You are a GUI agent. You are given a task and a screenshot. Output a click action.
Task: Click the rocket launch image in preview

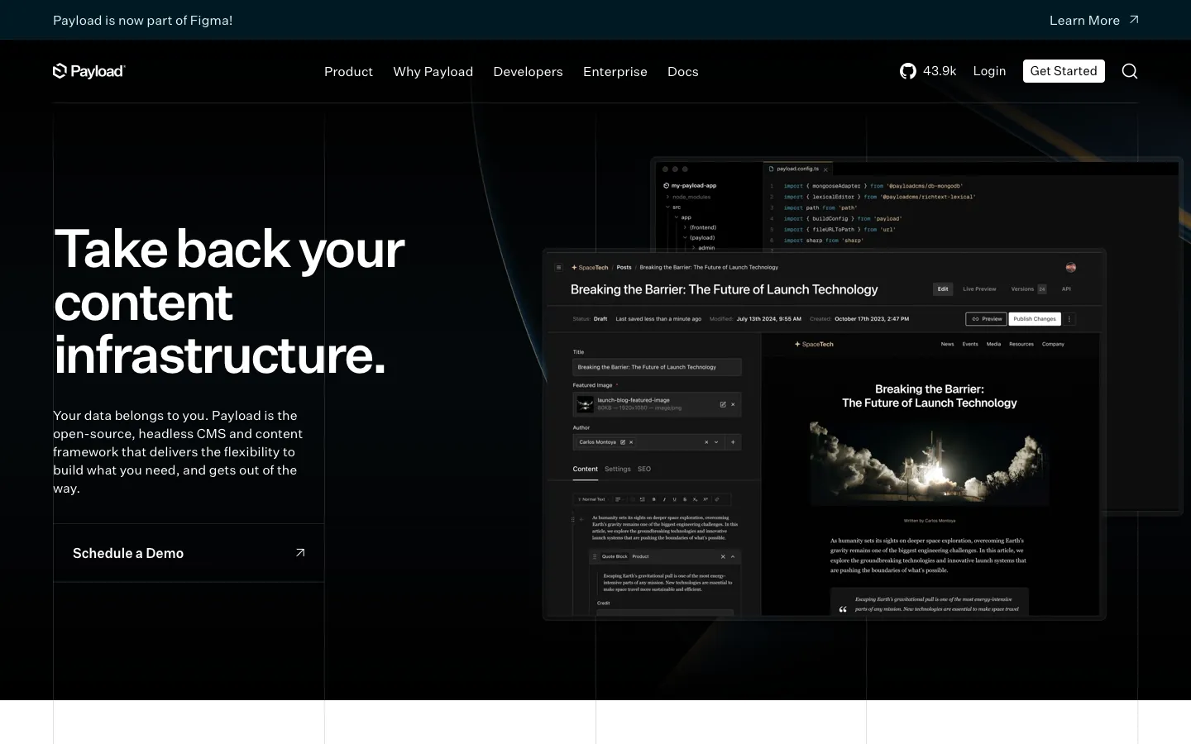tap(930, 463)
